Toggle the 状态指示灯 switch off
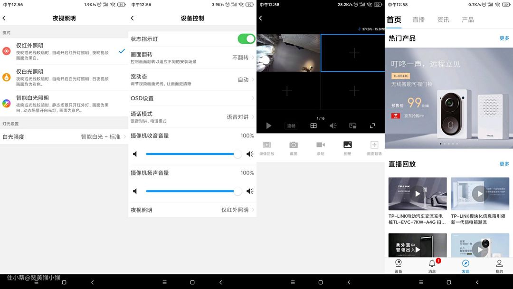This screenshot has width=513, height=289. pos(246,39)
